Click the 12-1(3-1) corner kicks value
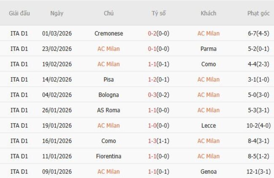 pos(258,172)
